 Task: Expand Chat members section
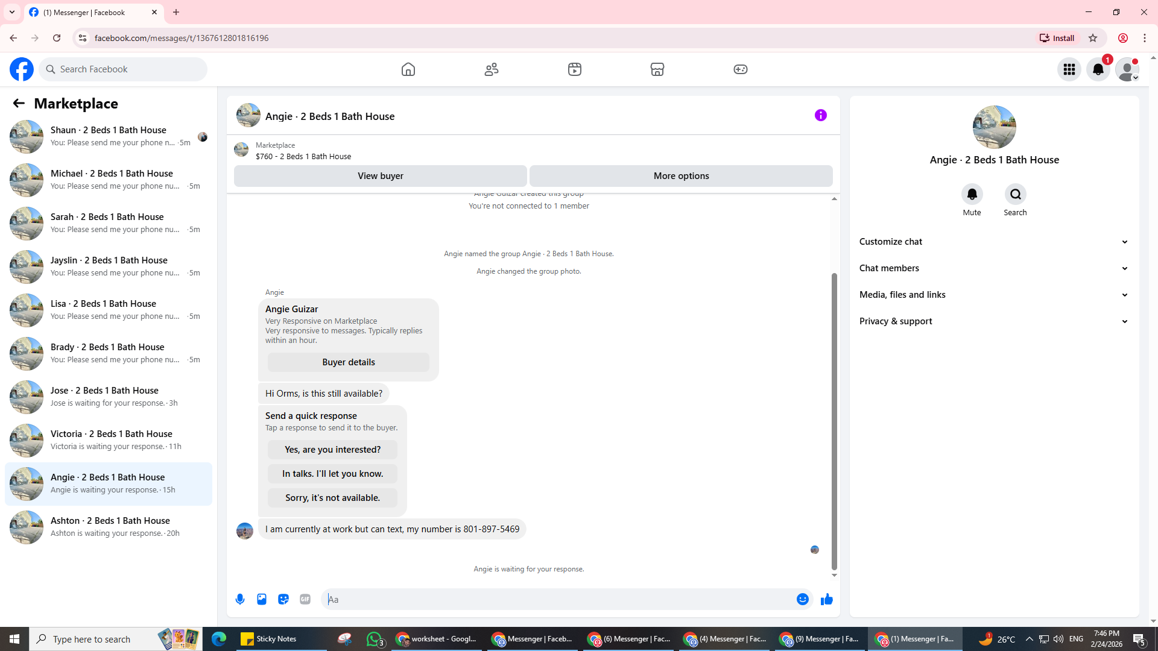click(x=993, y=268)
